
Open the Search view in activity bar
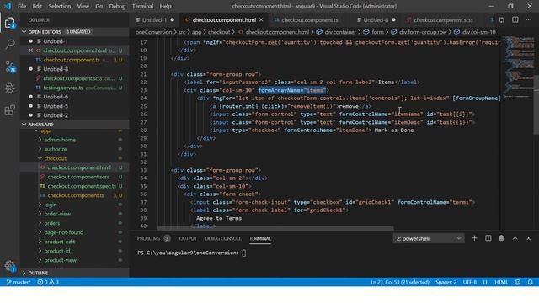[x=9, y=44]
